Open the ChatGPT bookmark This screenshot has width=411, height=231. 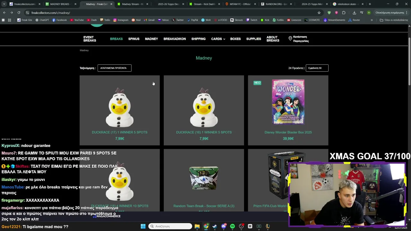(42, 20)
